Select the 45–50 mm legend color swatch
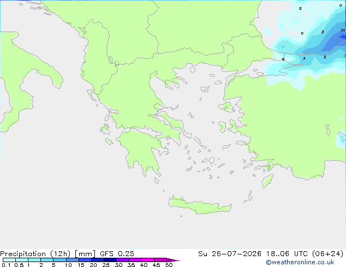This screenshot has height=267, width=346. 160,260
